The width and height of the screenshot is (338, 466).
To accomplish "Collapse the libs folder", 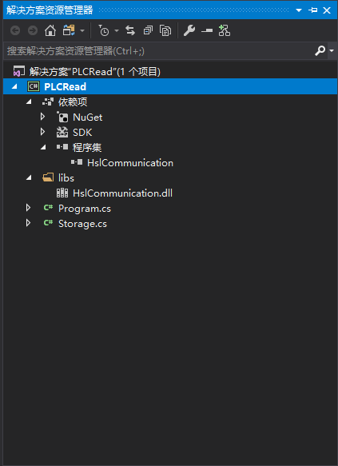I will click(x=29, y=177).
